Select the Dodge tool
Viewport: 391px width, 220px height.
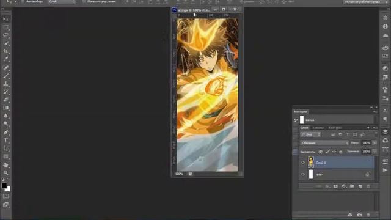[5, 123]
